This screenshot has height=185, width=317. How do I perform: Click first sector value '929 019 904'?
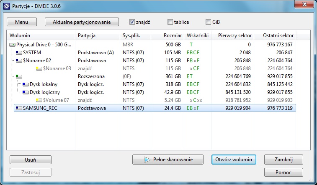point(238,108)
